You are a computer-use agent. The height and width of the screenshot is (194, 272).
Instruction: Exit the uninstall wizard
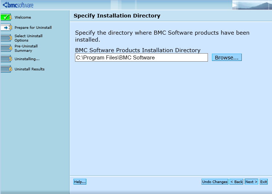(x=264, y=182)
